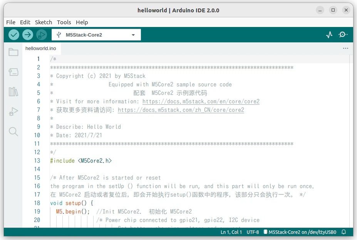The image size is (357, 240).
Task: Open the Debug sidebar panel
Action: pos(13,112)
